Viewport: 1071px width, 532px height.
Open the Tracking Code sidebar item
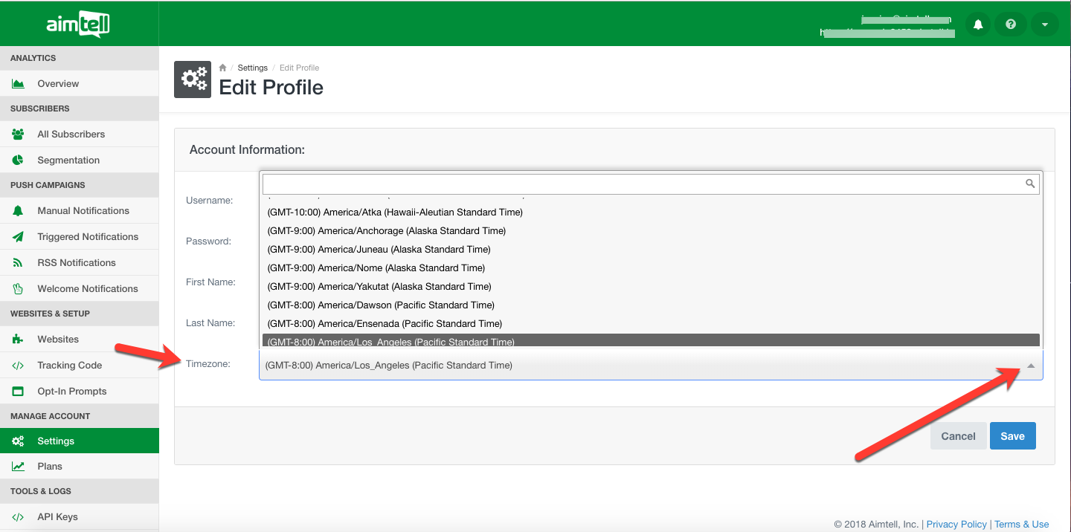(69, 366)
